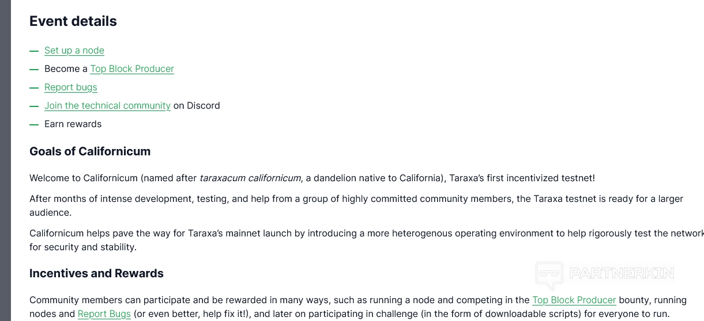Viewport: 704px width, 321px height.
Task: Click the italic "taraxacum californicum" text
Action: pos(250,178)
